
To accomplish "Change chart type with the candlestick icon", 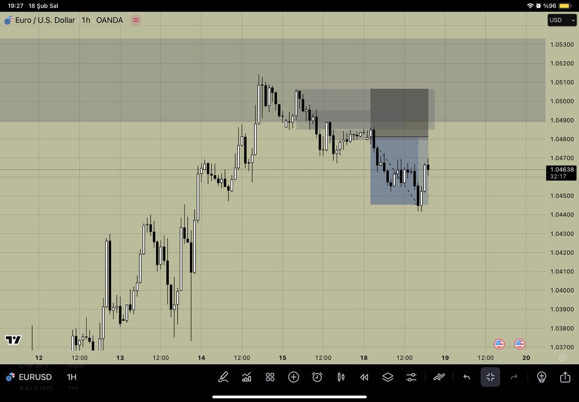I will point(341,377).
